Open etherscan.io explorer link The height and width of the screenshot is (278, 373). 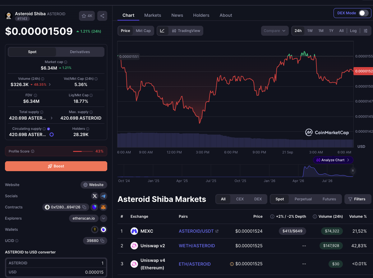[84, 218]
